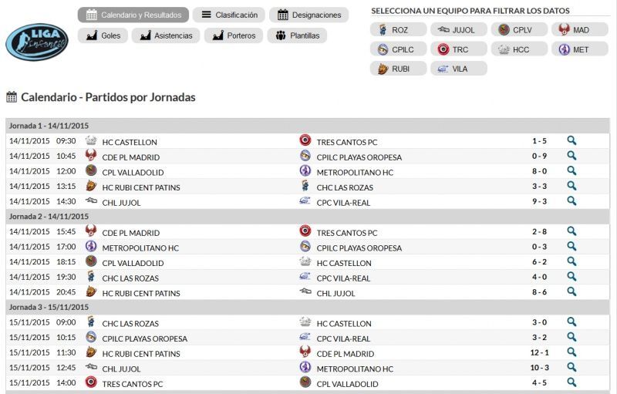This screenshot has height=394, width=617.
Task: Open details for Metropolitano vs CPILC Oropesa 0-3
Action: [x=571, y=247]
